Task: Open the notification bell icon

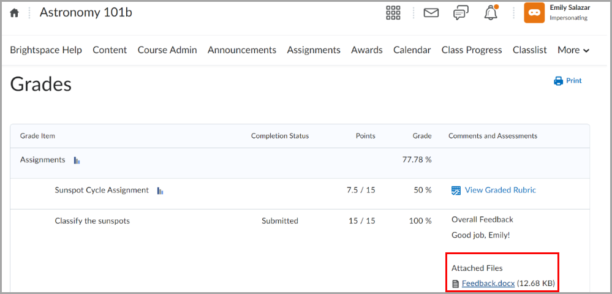Action: pos(491,13)
